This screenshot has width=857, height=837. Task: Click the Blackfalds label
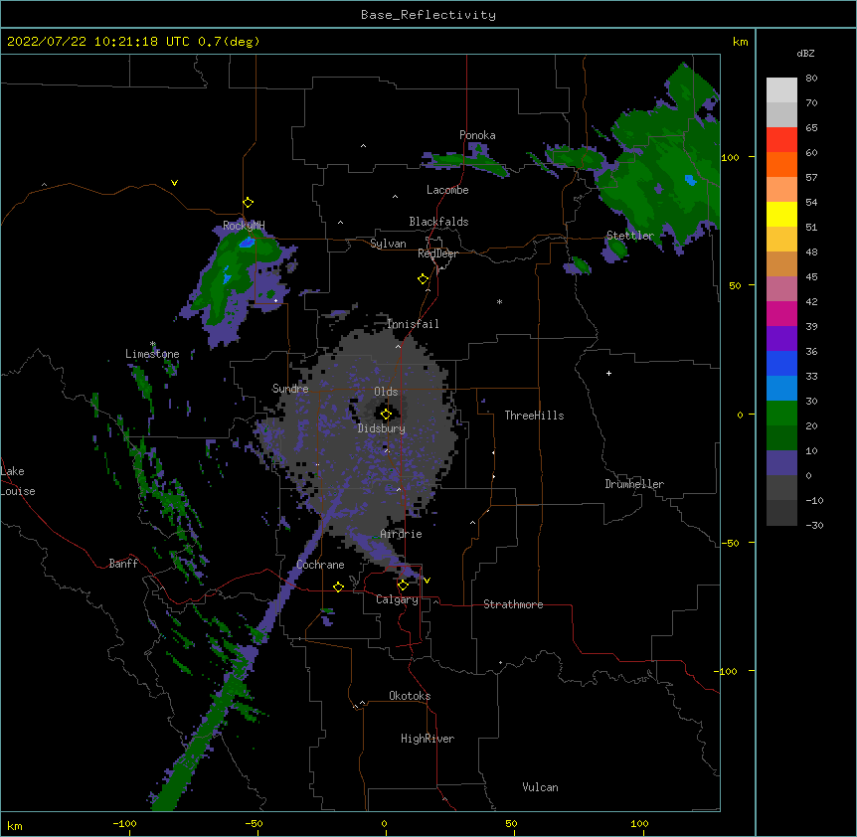point(438,222)
